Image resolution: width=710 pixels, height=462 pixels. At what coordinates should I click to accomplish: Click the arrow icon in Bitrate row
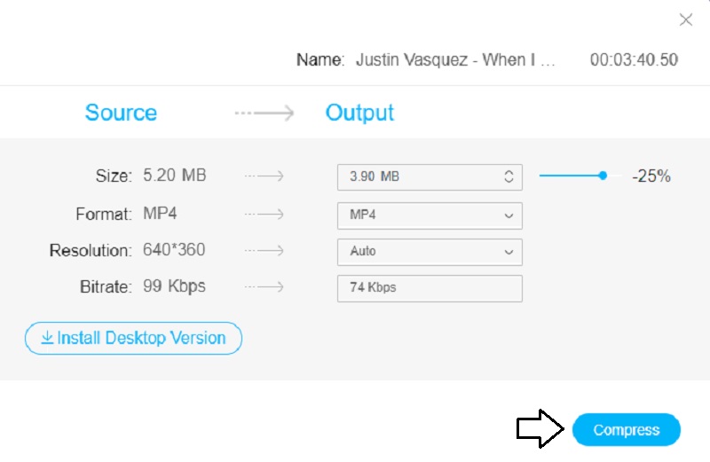coord(264,286)
